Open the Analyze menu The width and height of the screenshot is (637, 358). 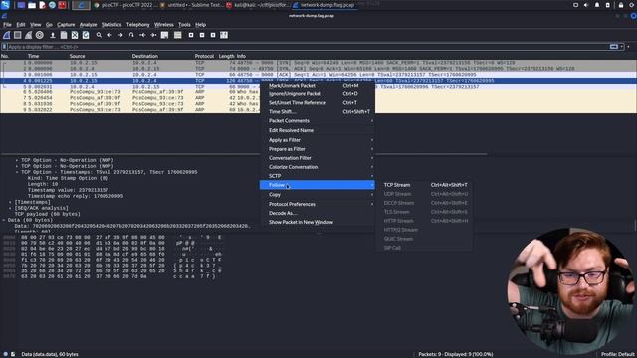(88, 24)
